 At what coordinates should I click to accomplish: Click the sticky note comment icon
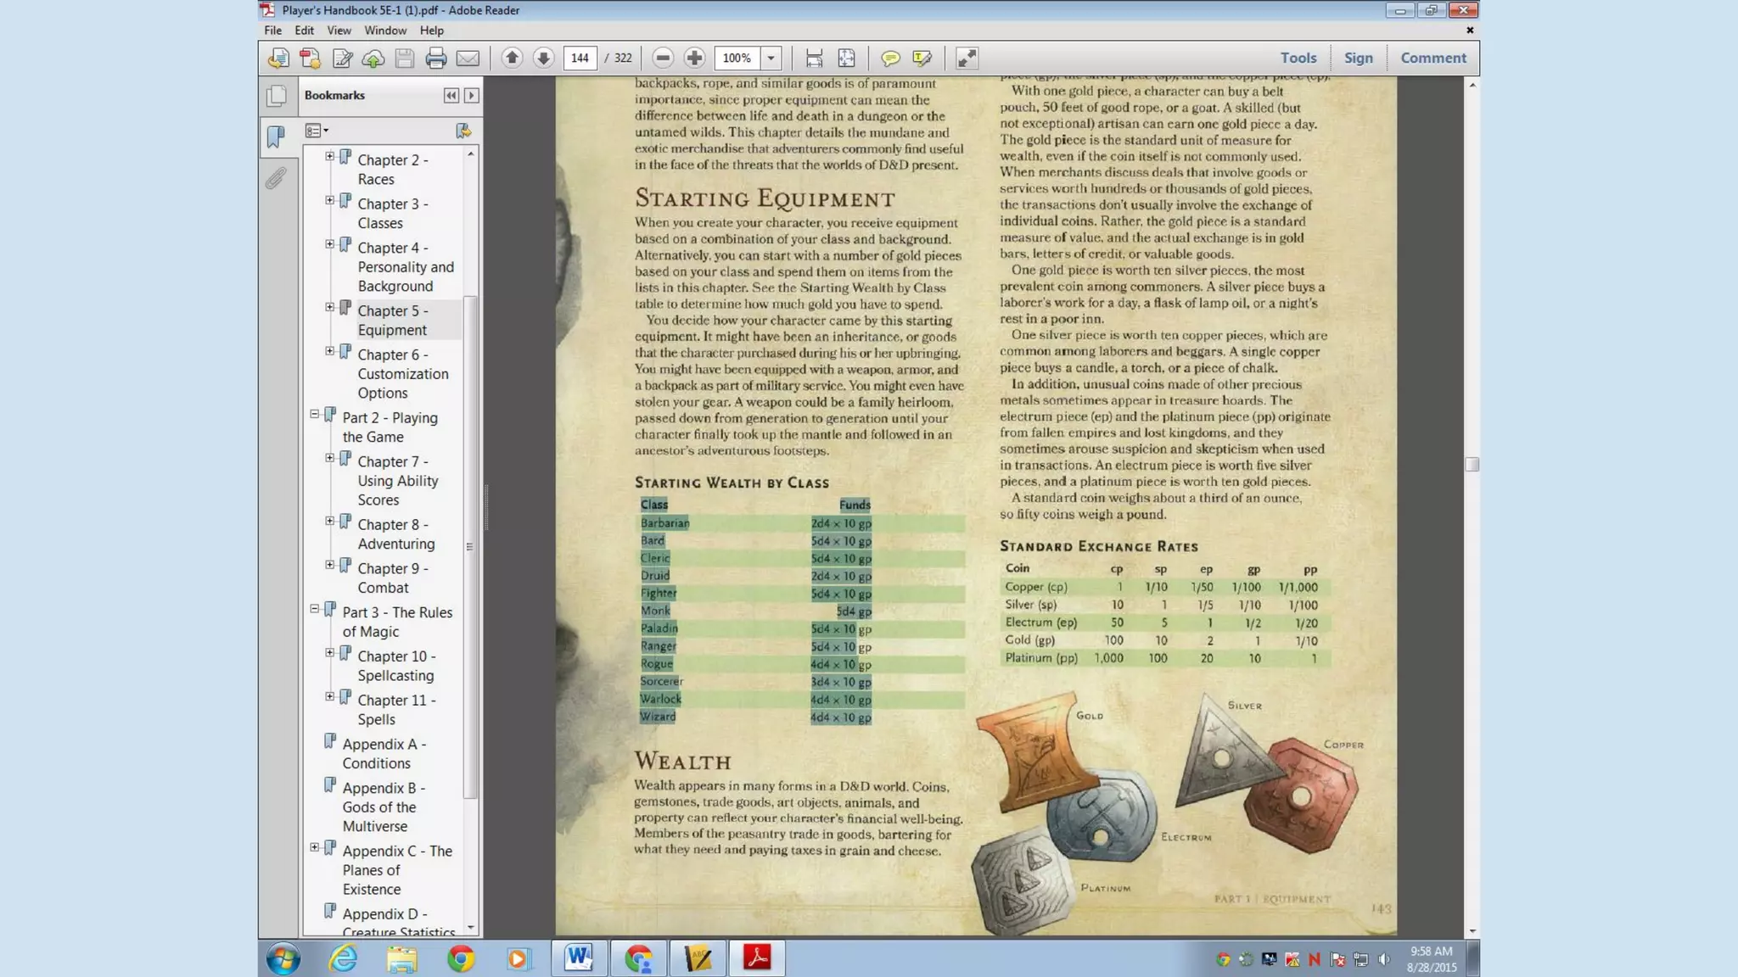click(890, 58)
